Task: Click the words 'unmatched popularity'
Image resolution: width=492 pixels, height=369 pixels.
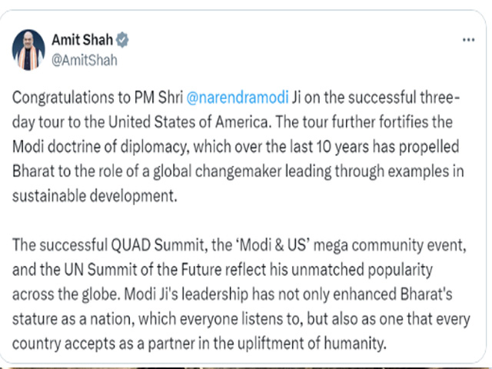Action: 362,270
